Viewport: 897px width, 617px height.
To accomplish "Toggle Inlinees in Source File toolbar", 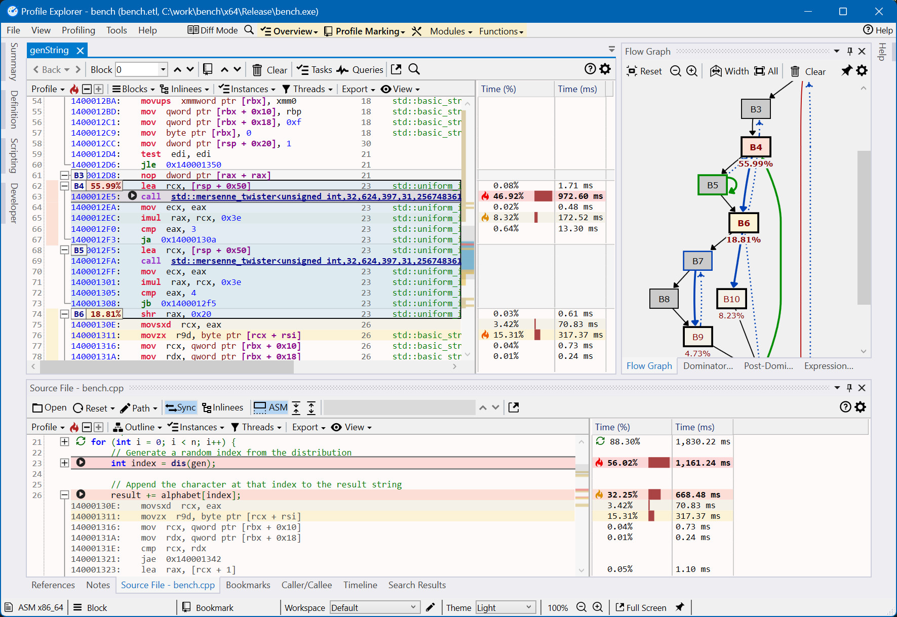I will point(223,407).
